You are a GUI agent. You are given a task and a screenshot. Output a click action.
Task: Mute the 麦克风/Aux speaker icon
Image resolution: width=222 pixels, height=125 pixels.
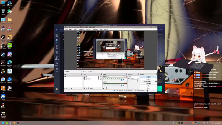(x=123, y=80)
